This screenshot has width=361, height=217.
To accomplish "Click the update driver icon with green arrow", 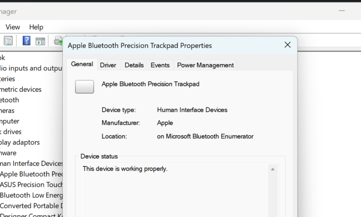I will tap(58, 41).
